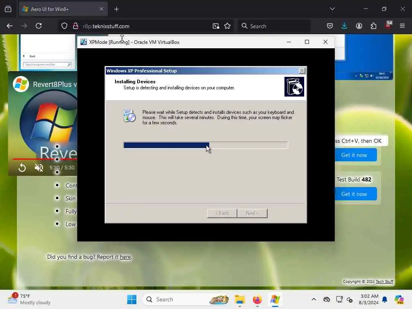This screenshot has width=412, height=309.
Task: Open the Pocket save icon
Action: pos(330,26)
